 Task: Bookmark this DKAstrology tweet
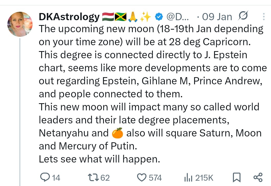[236, 177]
